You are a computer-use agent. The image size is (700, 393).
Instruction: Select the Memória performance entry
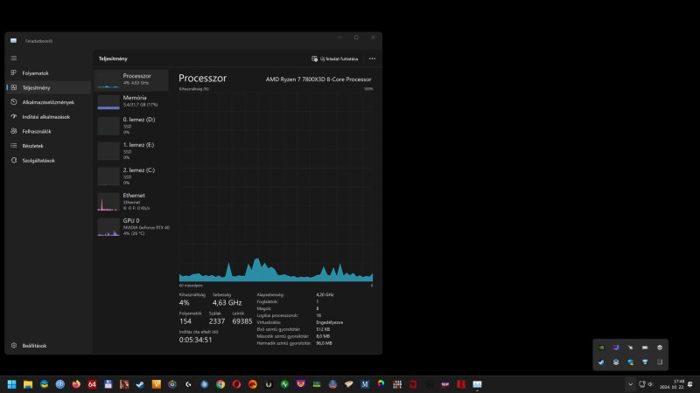click(x=132, y=101)
